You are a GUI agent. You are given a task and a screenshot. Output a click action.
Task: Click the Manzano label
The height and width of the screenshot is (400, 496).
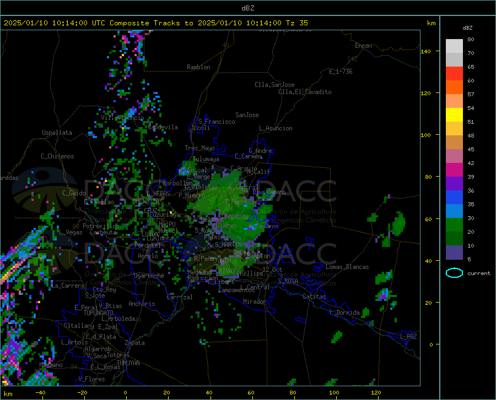coord(51,365)
